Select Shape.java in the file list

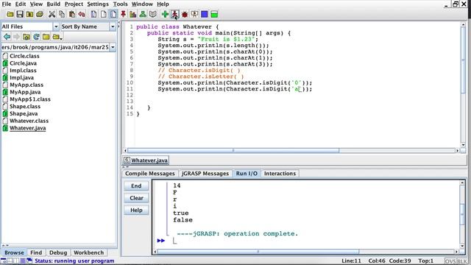click(x=24, y=113)
